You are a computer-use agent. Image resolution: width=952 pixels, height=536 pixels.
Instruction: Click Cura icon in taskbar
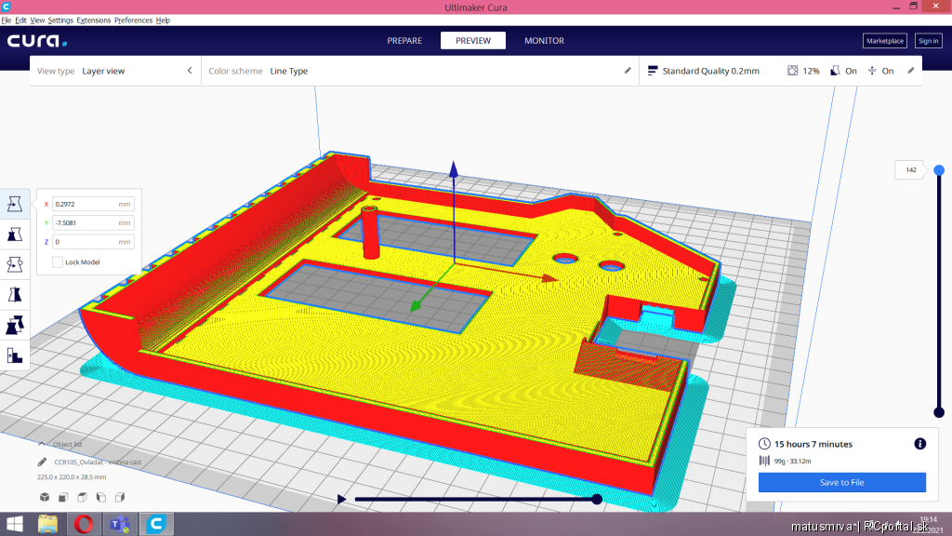[x=156, y=524]
